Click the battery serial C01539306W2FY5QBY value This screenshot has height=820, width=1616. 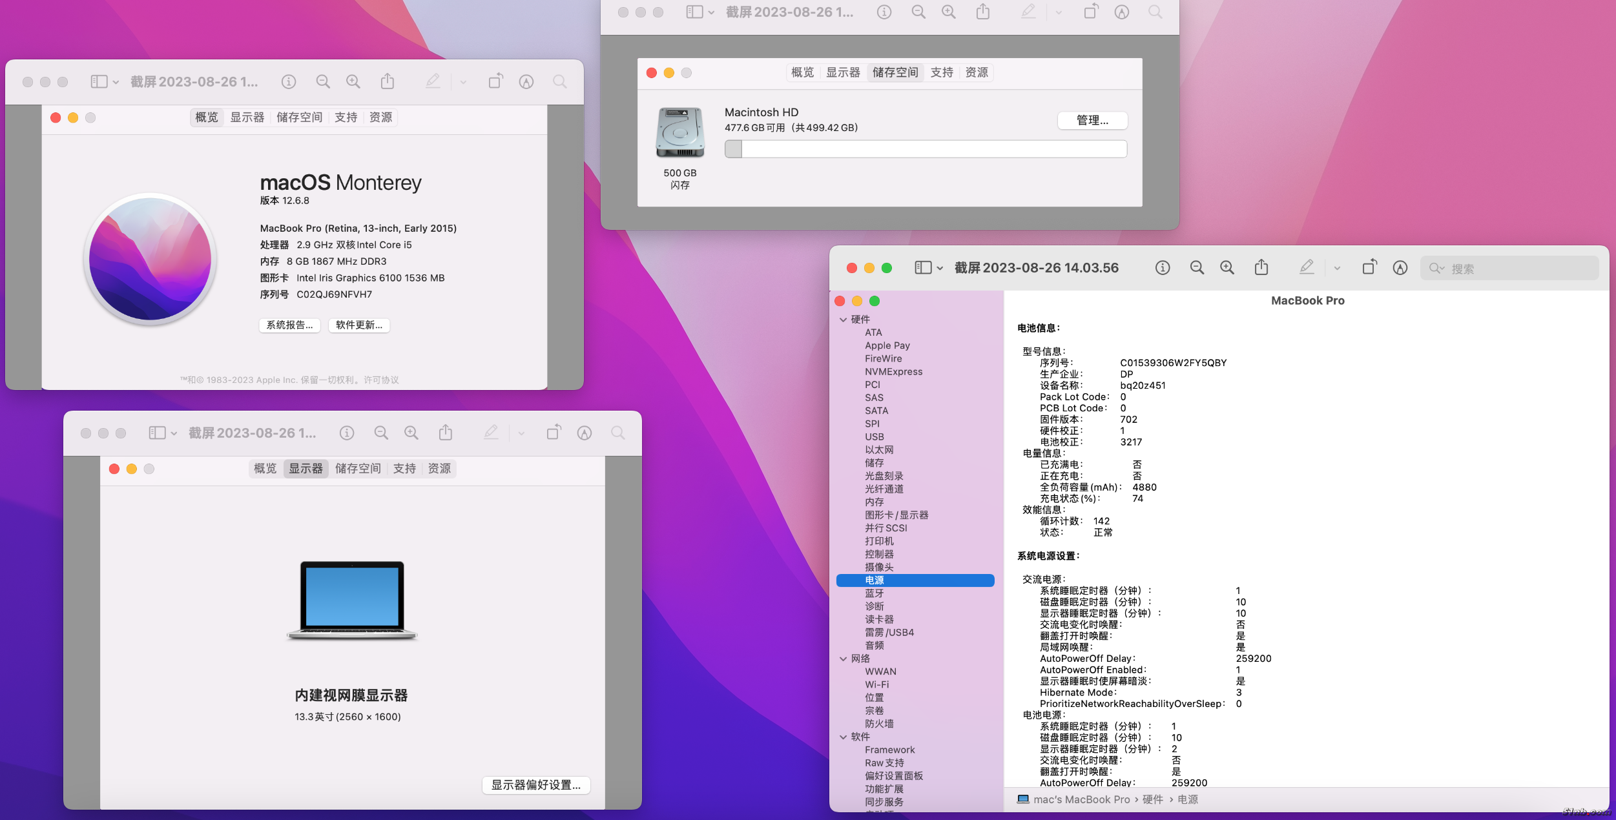1174,363
